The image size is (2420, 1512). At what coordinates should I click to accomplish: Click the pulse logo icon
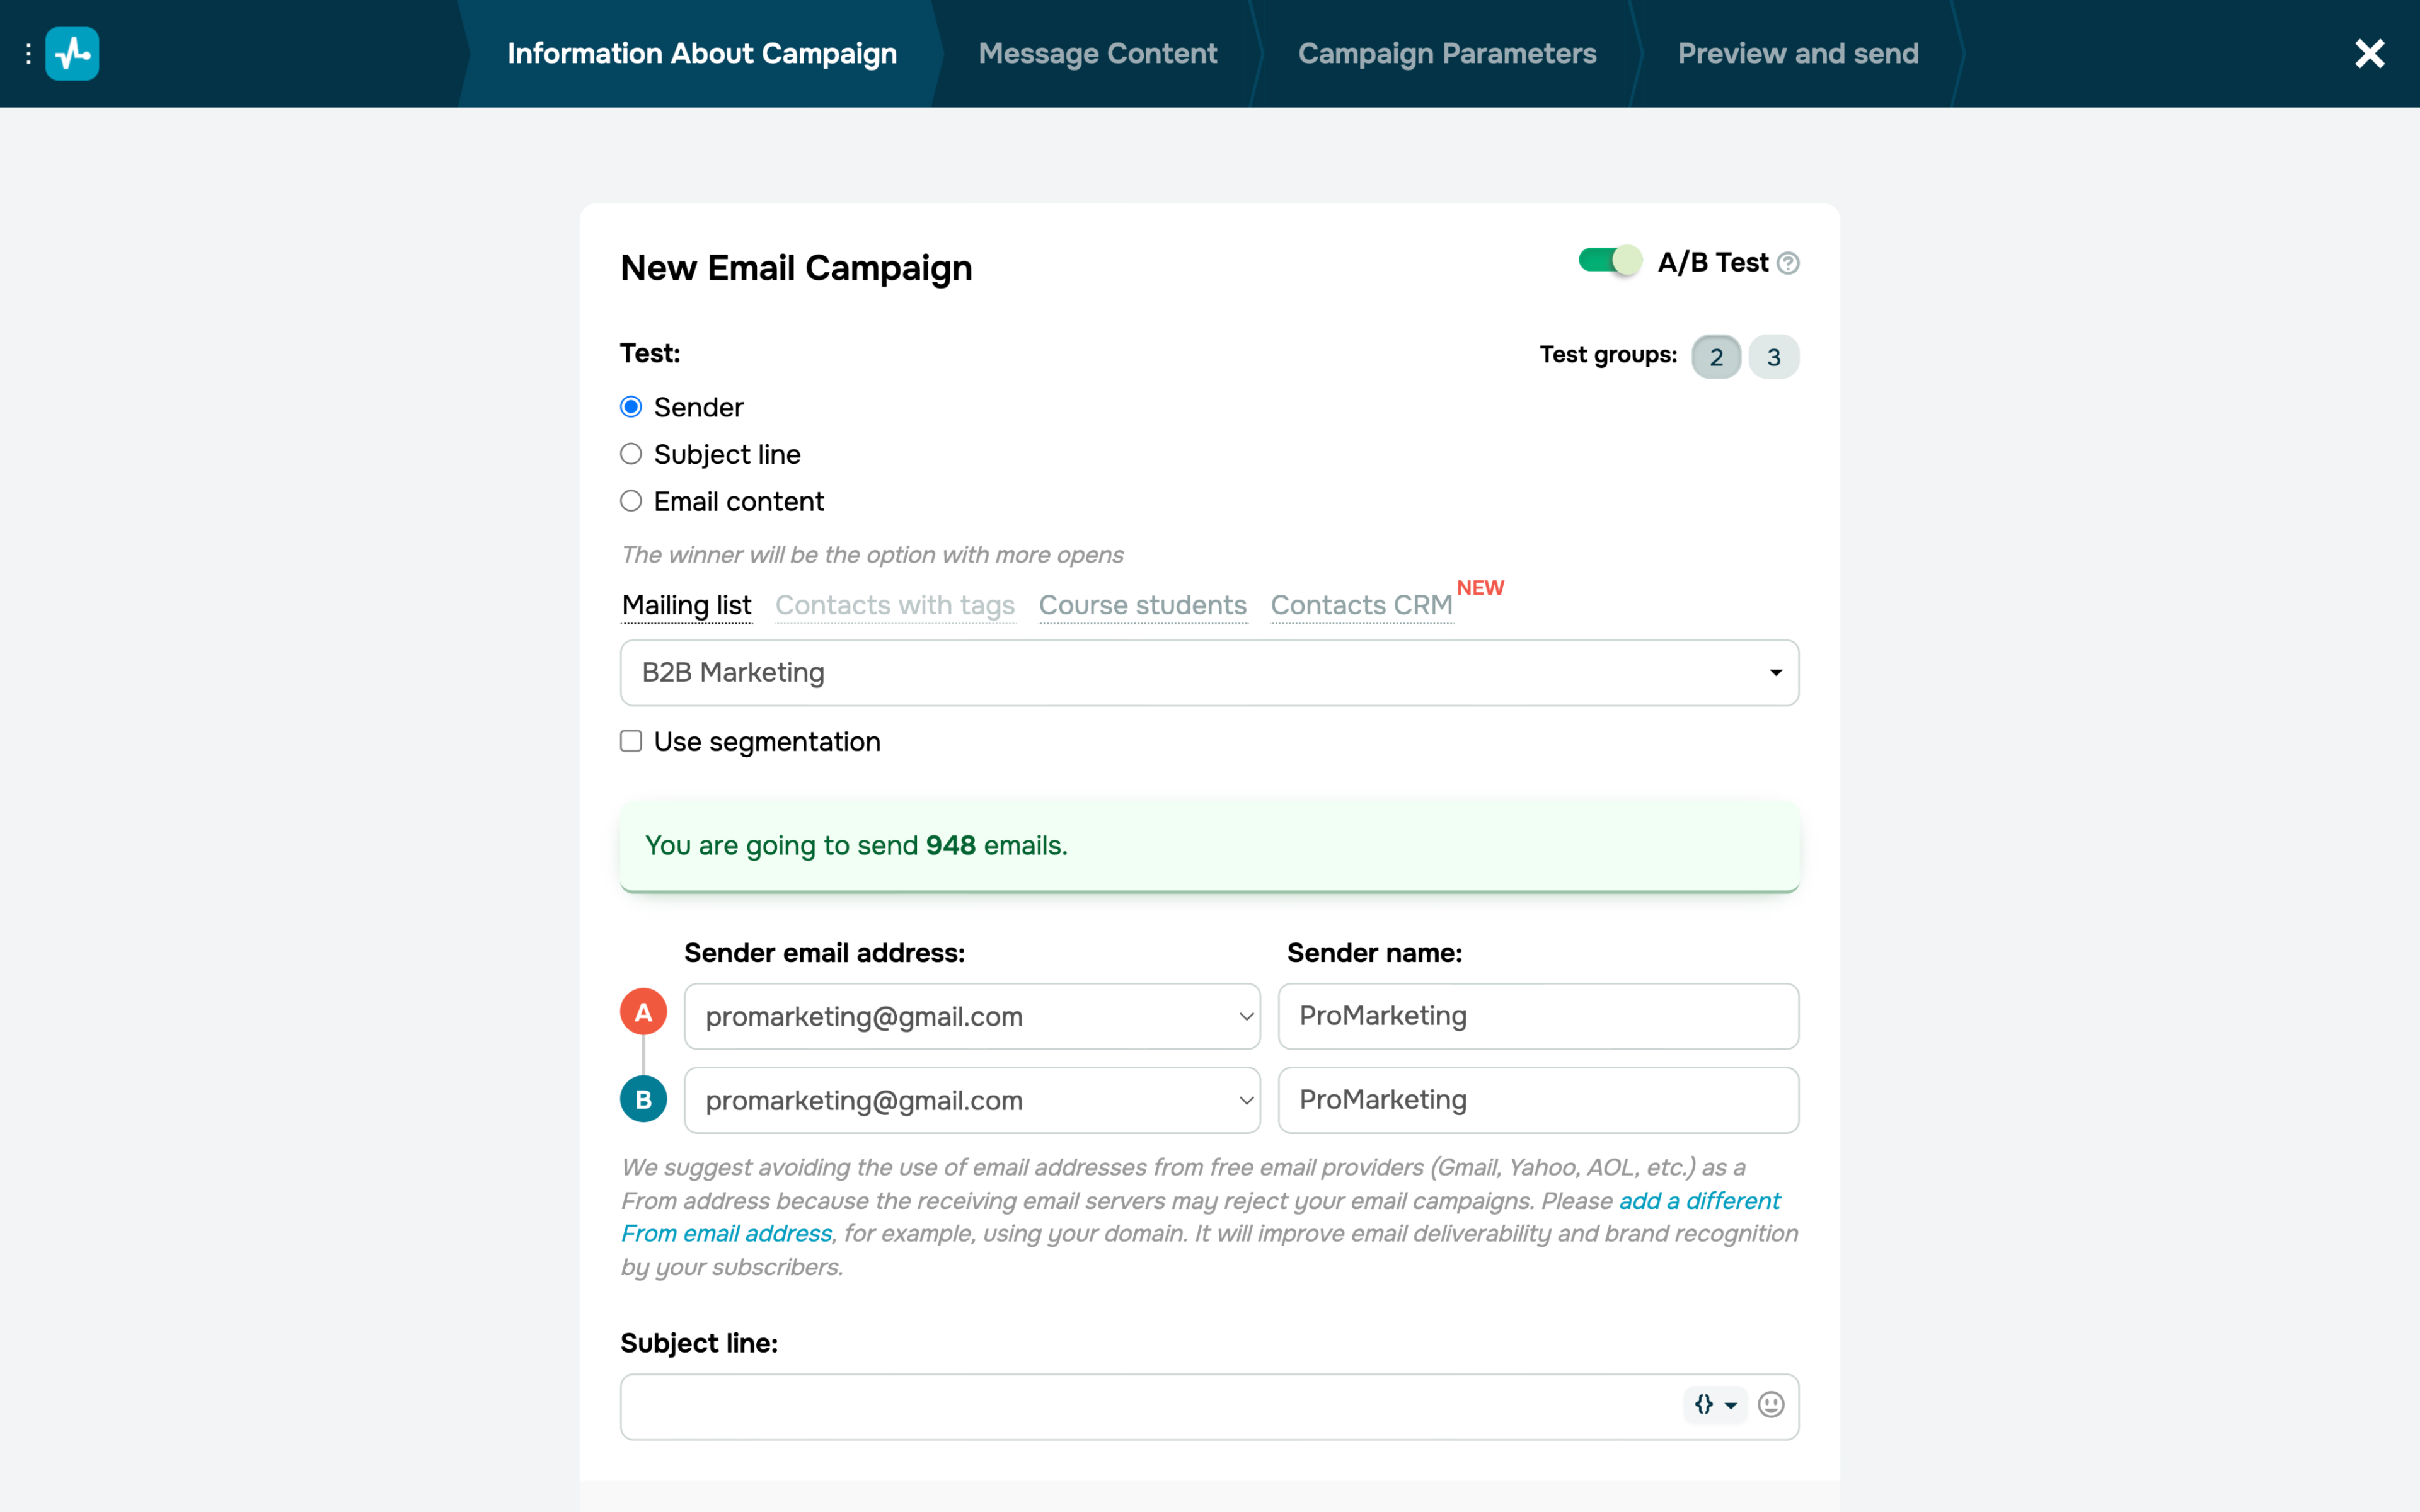tap(72, 53)
